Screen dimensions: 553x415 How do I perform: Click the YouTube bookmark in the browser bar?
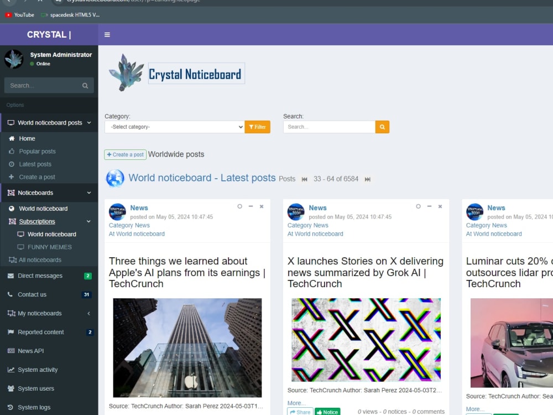point(19,15)
